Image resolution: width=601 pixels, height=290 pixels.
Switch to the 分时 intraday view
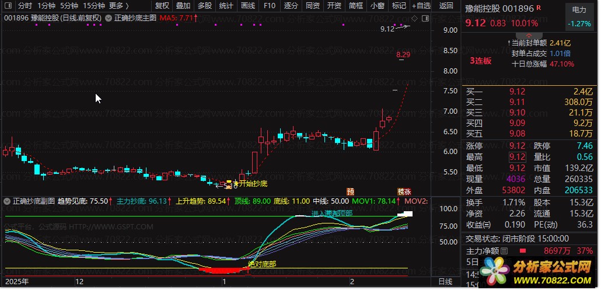click(25, 6)
